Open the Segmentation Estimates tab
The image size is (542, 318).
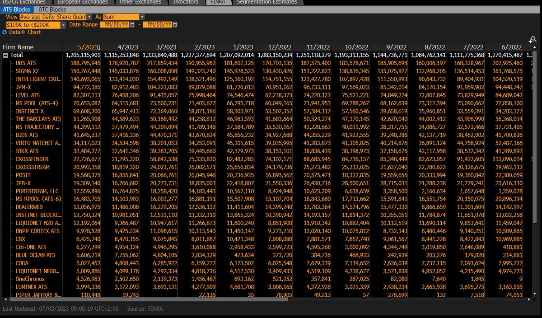(x=267, y=2)
